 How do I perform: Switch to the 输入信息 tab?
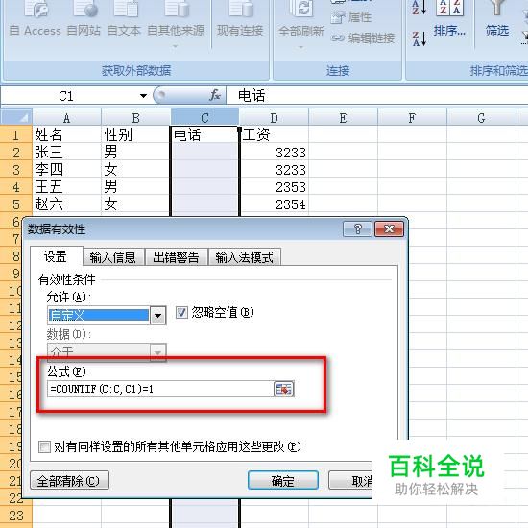point(113,257)
